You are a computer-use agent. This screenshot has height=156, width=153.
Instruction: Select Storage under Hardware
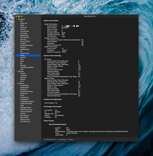coord(23,65)
